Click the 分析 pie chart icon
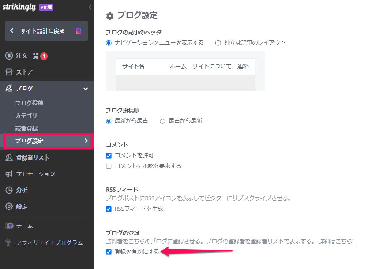 [9, 190]
